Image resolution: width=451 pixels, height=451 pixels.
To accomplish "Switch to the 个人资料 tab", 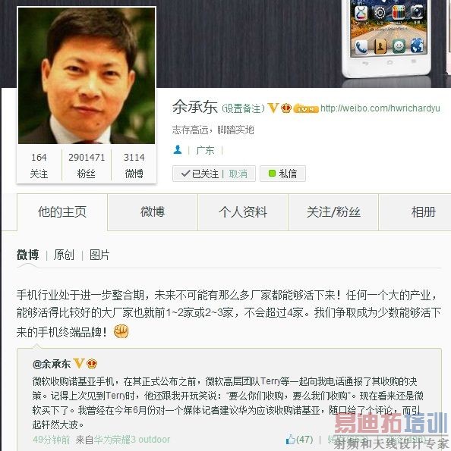I will pos(243,212).
